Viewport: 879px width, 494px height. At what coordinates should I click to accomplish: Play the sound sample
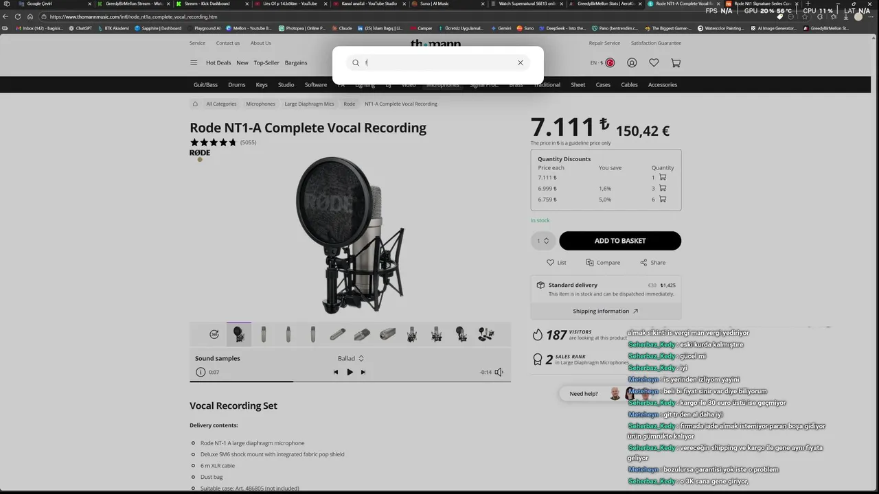pos(350,372)
